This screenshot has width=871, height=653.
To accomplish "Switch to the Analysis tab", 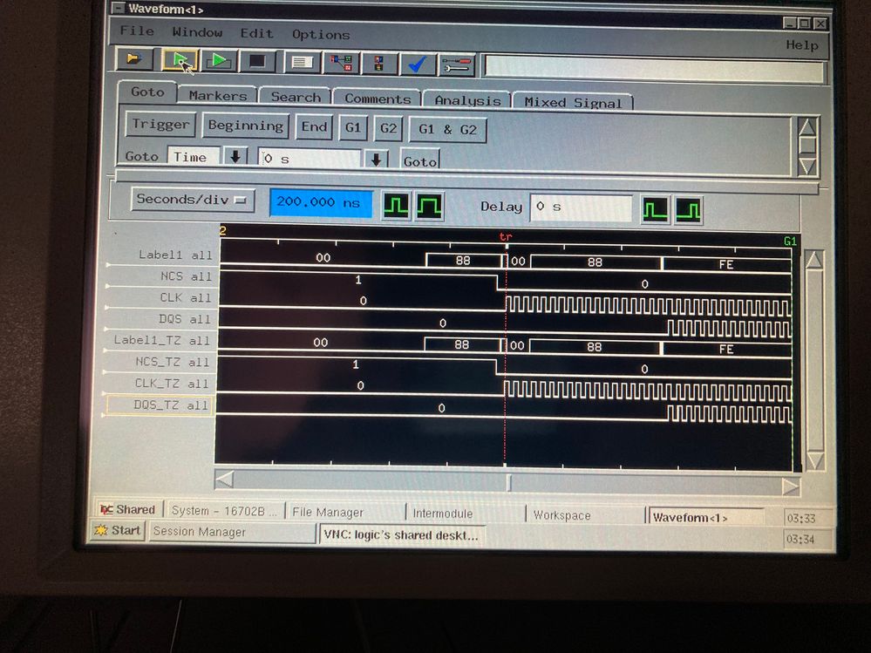I will coord(467,100).
